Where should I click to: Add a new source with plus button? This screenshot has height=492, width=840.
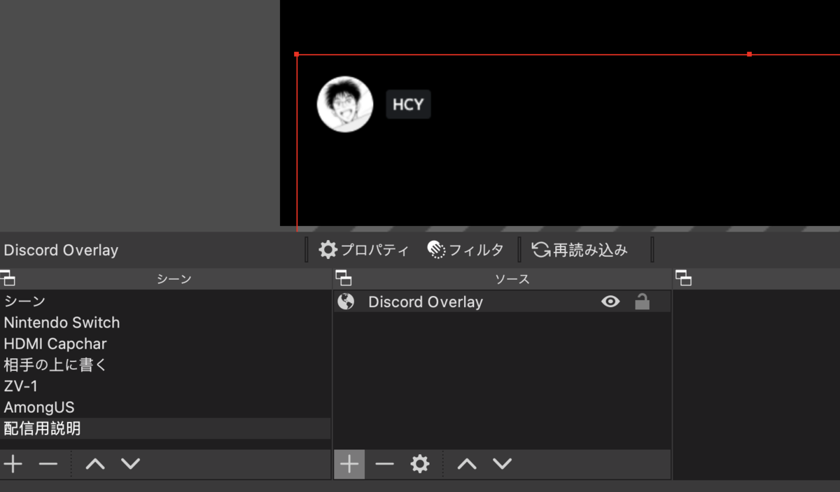pos(349,464)
